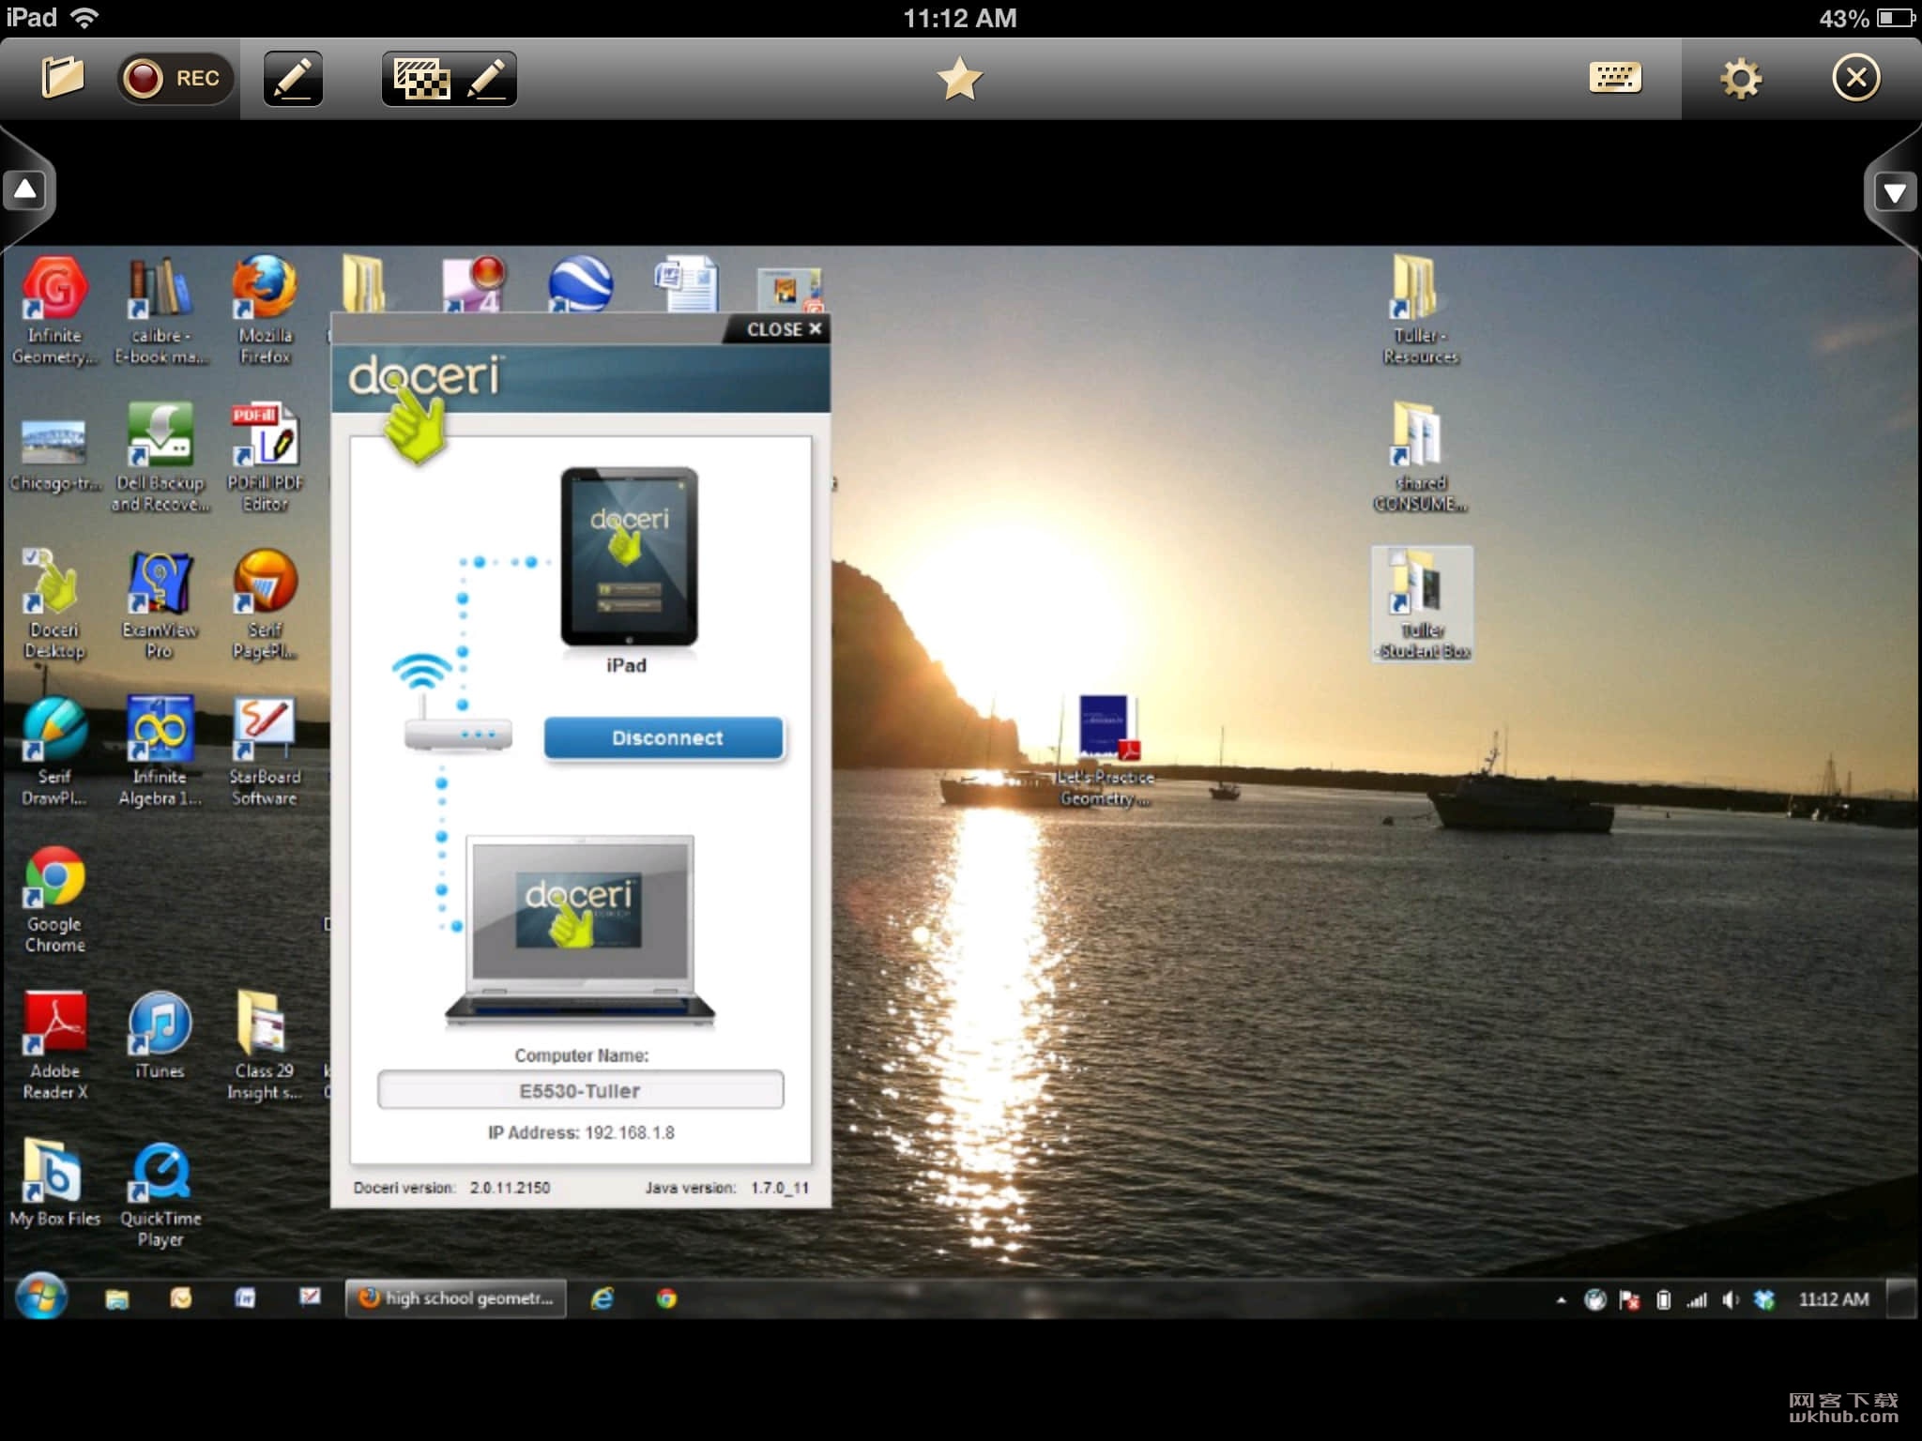Tap the gold star favorites icon
This screenshot has width=1922, height=1441.
(x=960, y=78)
